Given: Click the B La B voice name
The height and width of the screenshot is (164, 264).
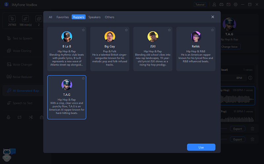Looking at the screenshot, I should [x=67, y=46].
